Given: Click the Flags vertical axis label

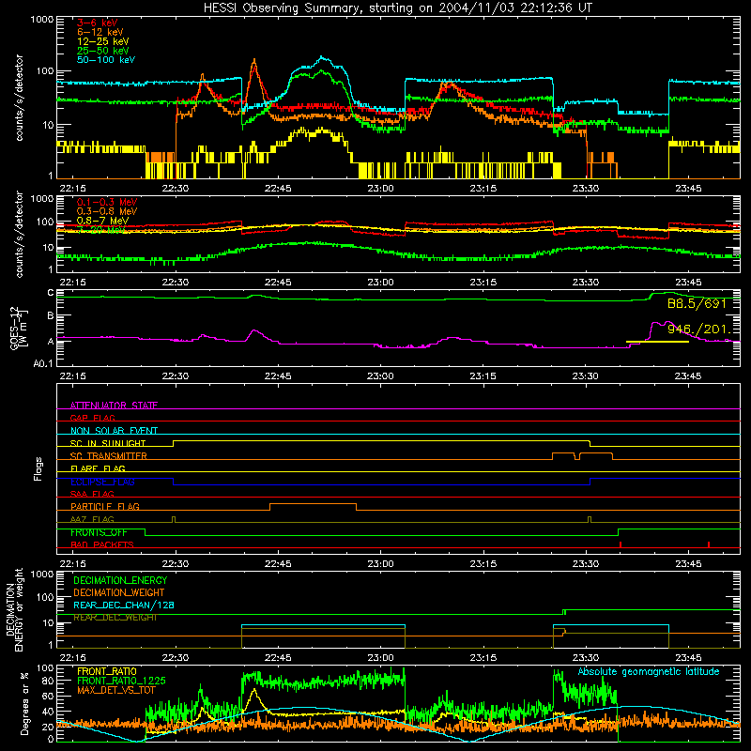Looking at the screenshot, I should click(x=38, y=468).
